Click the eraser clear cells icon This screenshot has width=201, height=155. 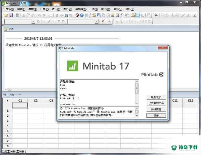(194, 15)
